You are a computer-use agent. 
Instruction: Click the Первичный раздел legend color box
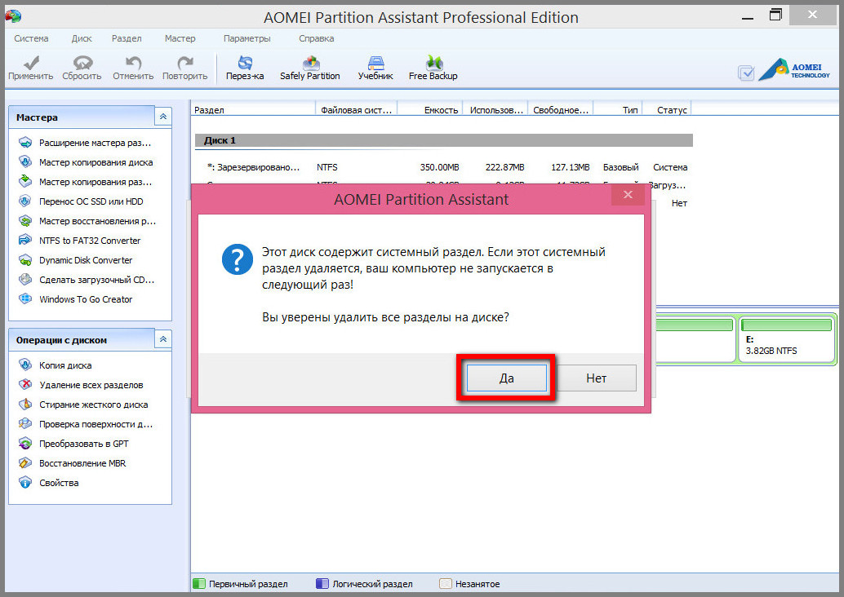coord(199,584)
